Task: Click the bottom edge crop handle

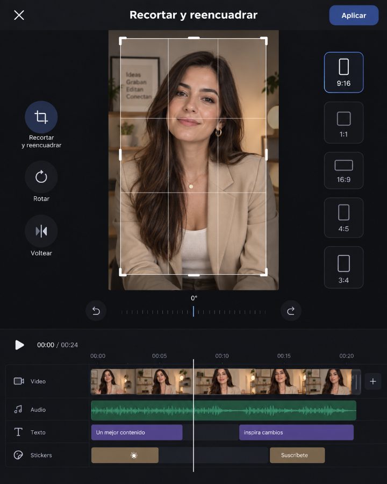Action: pos(193,275)
